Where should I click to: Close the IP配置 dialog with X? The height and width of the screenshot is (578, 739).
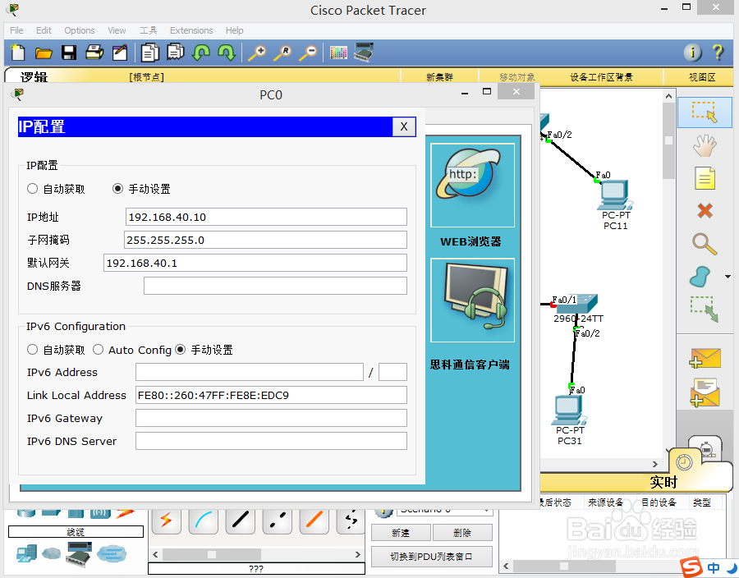click(404, 126)
